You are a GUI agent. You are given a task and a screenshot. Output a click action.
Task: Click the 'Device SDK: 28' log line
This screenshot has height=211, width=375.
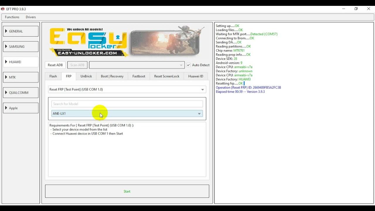(226, 59)
